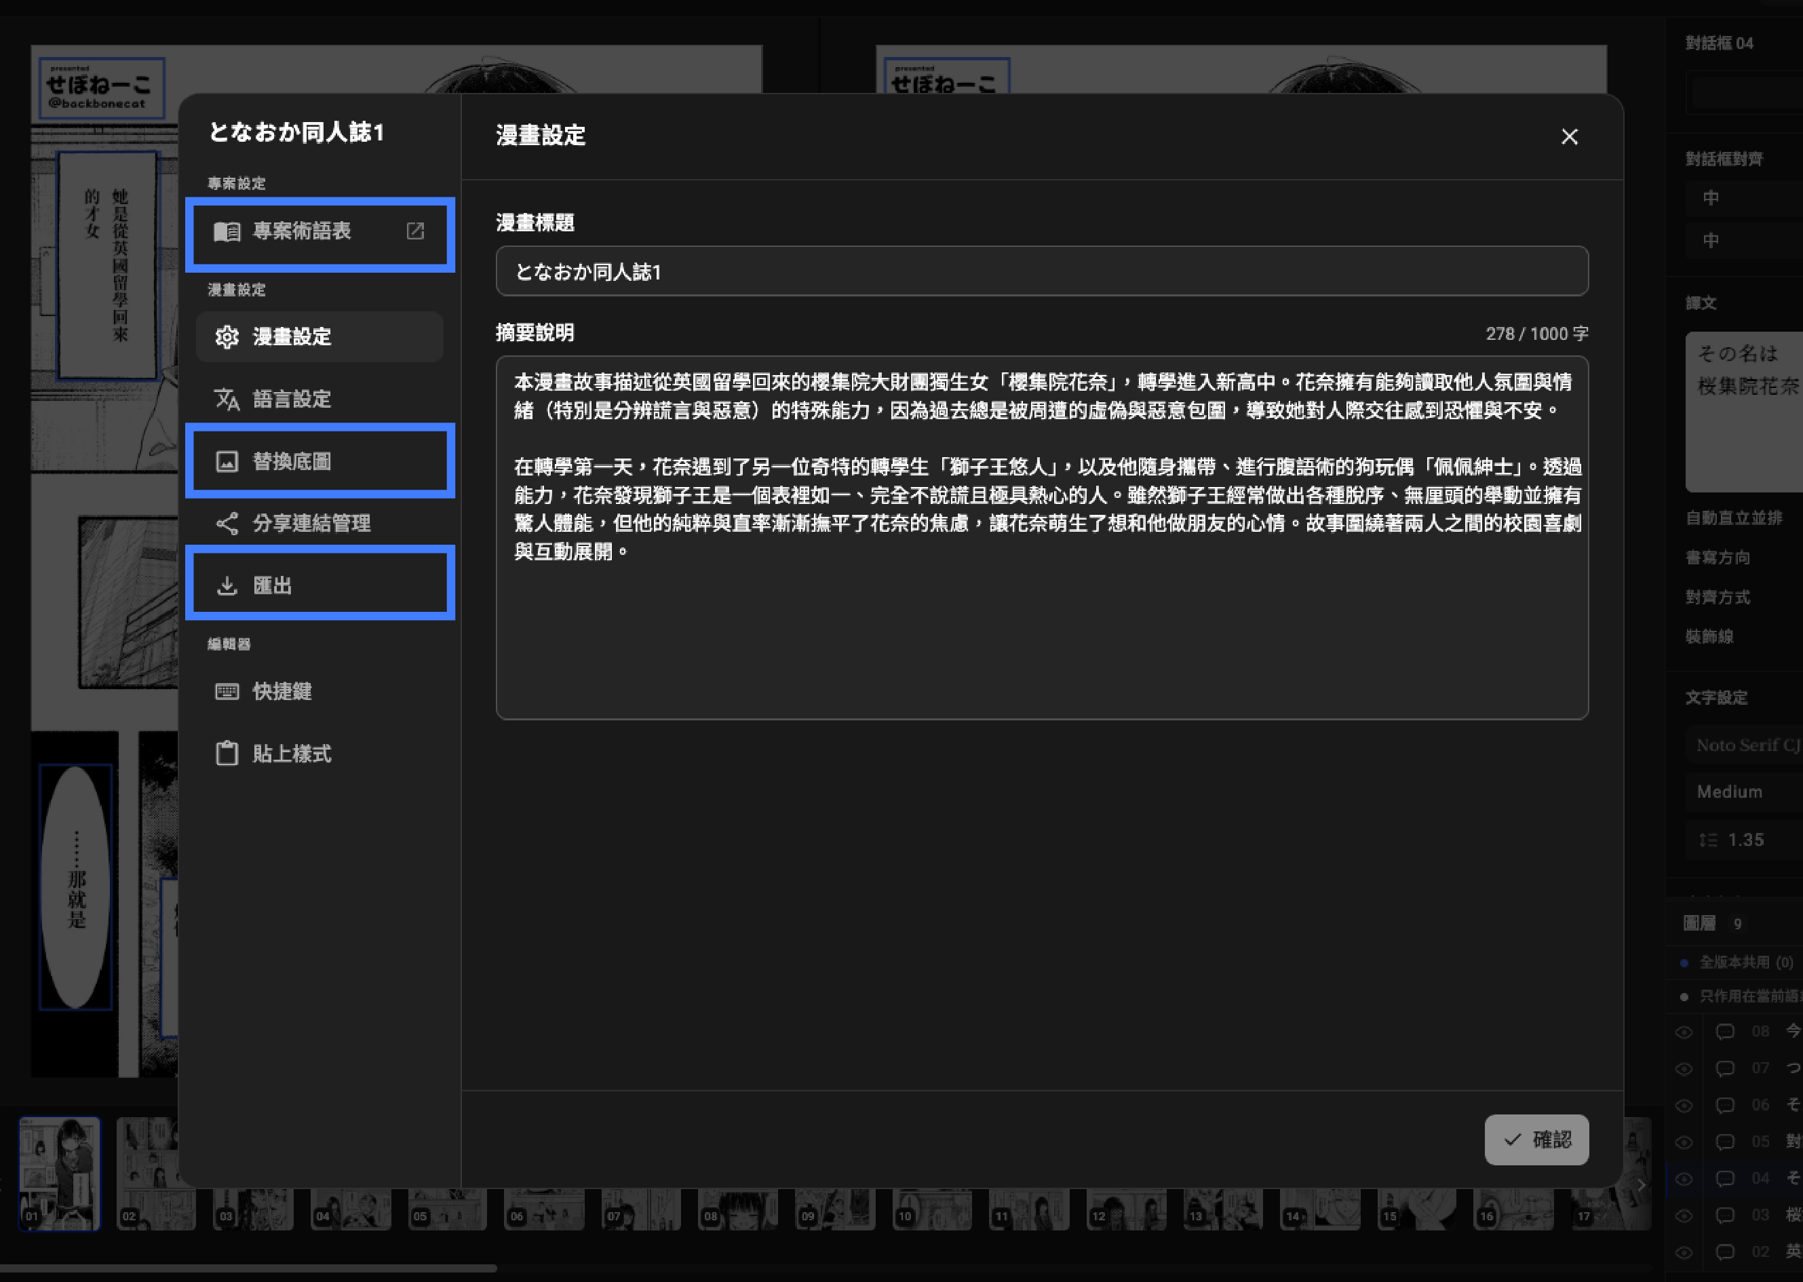
Task: Click the image icon next to 替換底圖
Action: 227,461
